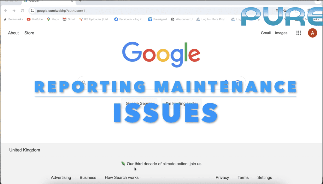View site information icon in address bar
The width and height of the screenshot is (323, 184).
(x=32, y=11)
